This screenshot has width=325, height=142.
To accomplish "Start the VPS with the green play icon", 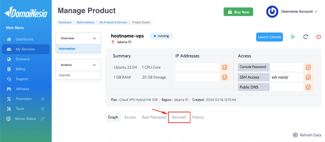I will point(293,37).
